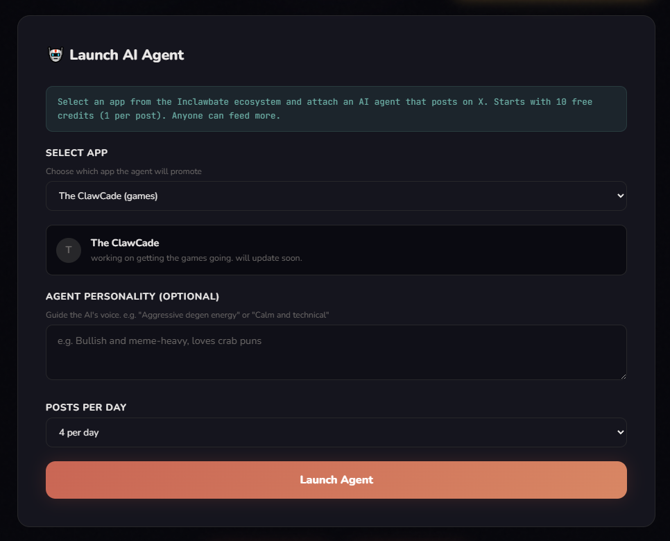Click "working on getting the games going" text
670x541 pixels.
pyautogui.click(x=196, y=257)
